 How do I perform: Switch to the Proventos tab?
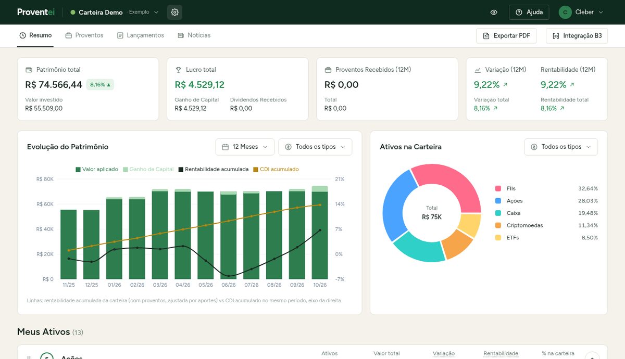point(84,35)
